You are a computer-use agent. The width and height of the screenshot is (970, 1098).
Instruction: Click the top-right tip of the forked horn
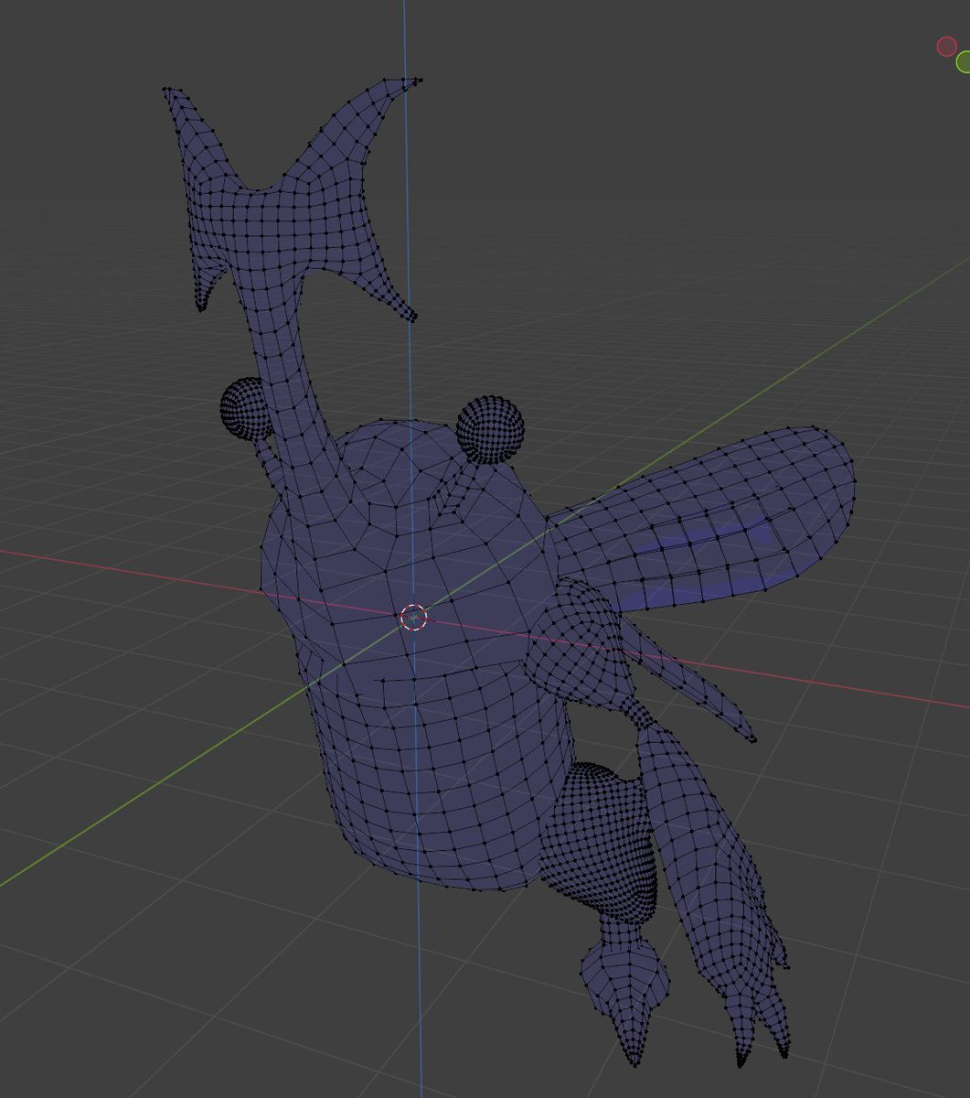(418, 80)
